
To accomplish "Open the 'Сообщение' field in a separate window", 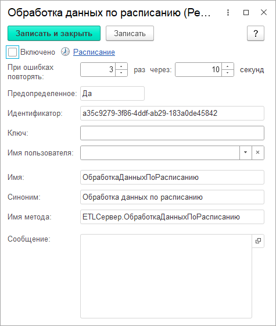I will pos(258,241).
